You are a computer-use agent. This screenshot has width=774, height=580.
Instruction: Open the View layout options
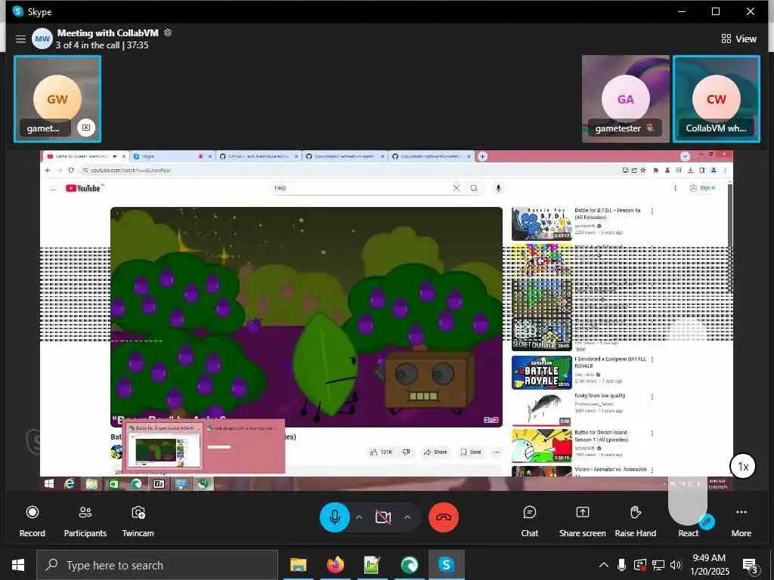739,39
